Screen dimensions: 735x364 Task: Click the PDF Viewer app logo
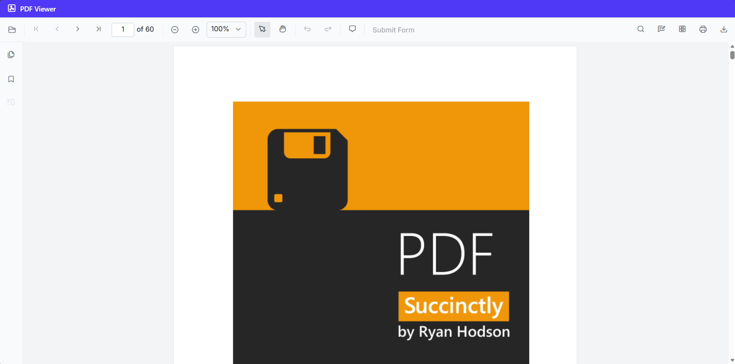click(12, 8)
